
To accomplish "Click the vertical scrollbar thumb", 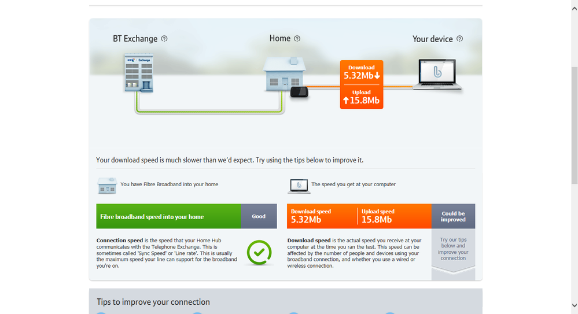I will click(575, 125).
